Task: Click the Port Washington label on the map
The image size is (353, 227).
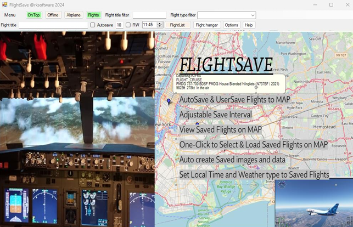Action: 293,54
